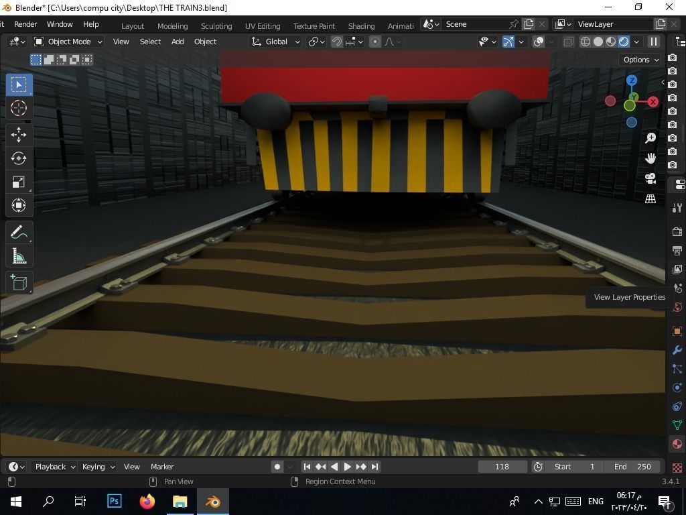
Task: Select the Annotate pencil tool
Action: pyautogui.click(x=18, y=233)
